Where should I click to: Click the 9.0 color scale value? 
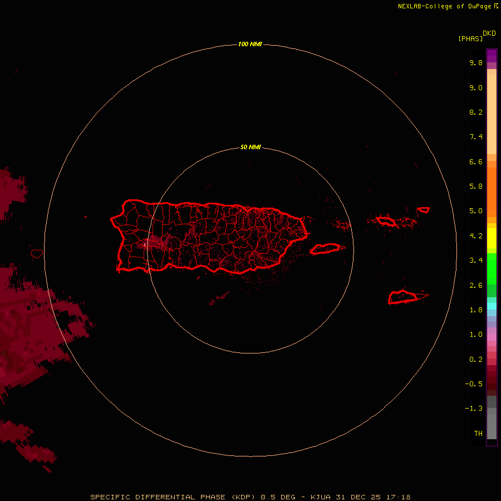click(476, 87)
